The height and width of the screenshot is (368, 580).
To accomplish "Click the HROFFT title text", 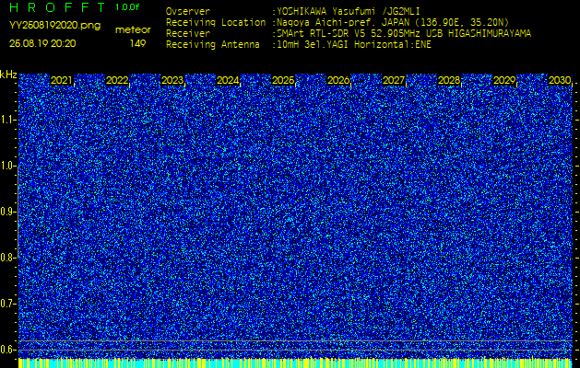I will coord(56,7).
